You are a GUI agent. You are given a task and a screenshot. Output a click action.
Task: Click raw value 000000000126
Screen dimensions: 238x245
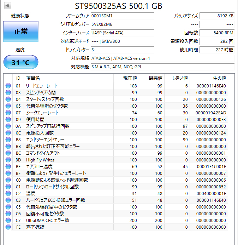[211, 99]
